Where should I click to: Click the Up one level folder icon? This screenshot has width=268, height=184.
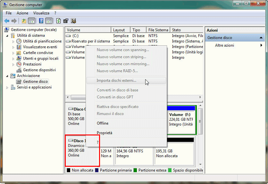pos(24,21)
